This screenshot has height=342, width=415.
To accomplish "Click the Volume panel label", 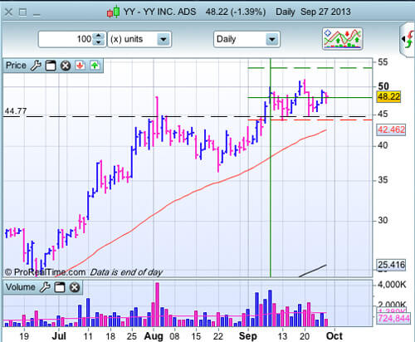I will tap(21, 287).
